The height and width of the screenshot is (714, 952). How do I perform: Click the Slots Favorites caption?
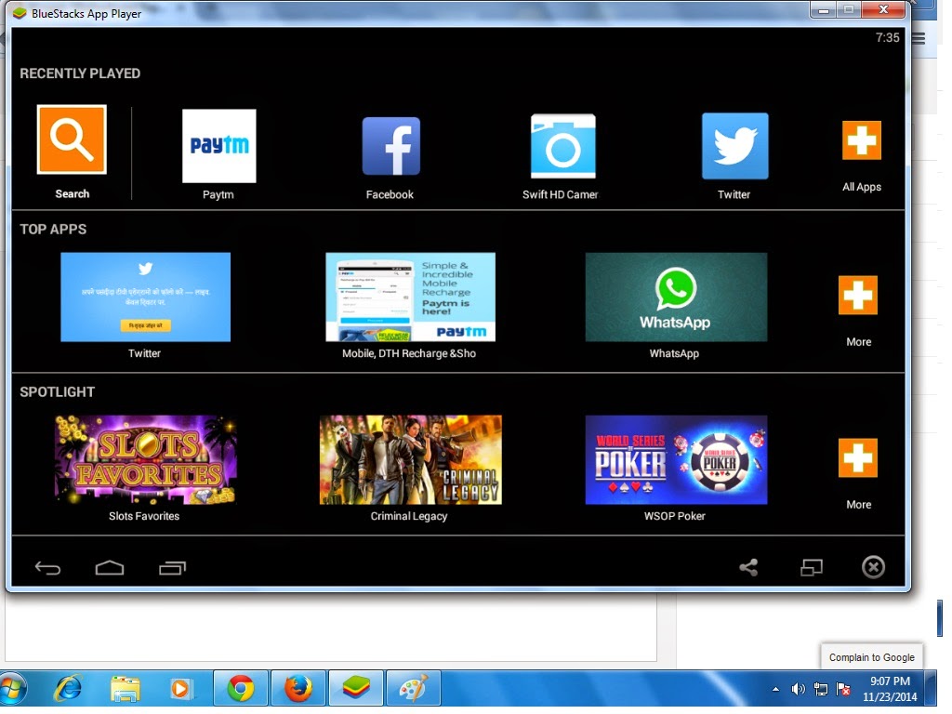point(144,516)
